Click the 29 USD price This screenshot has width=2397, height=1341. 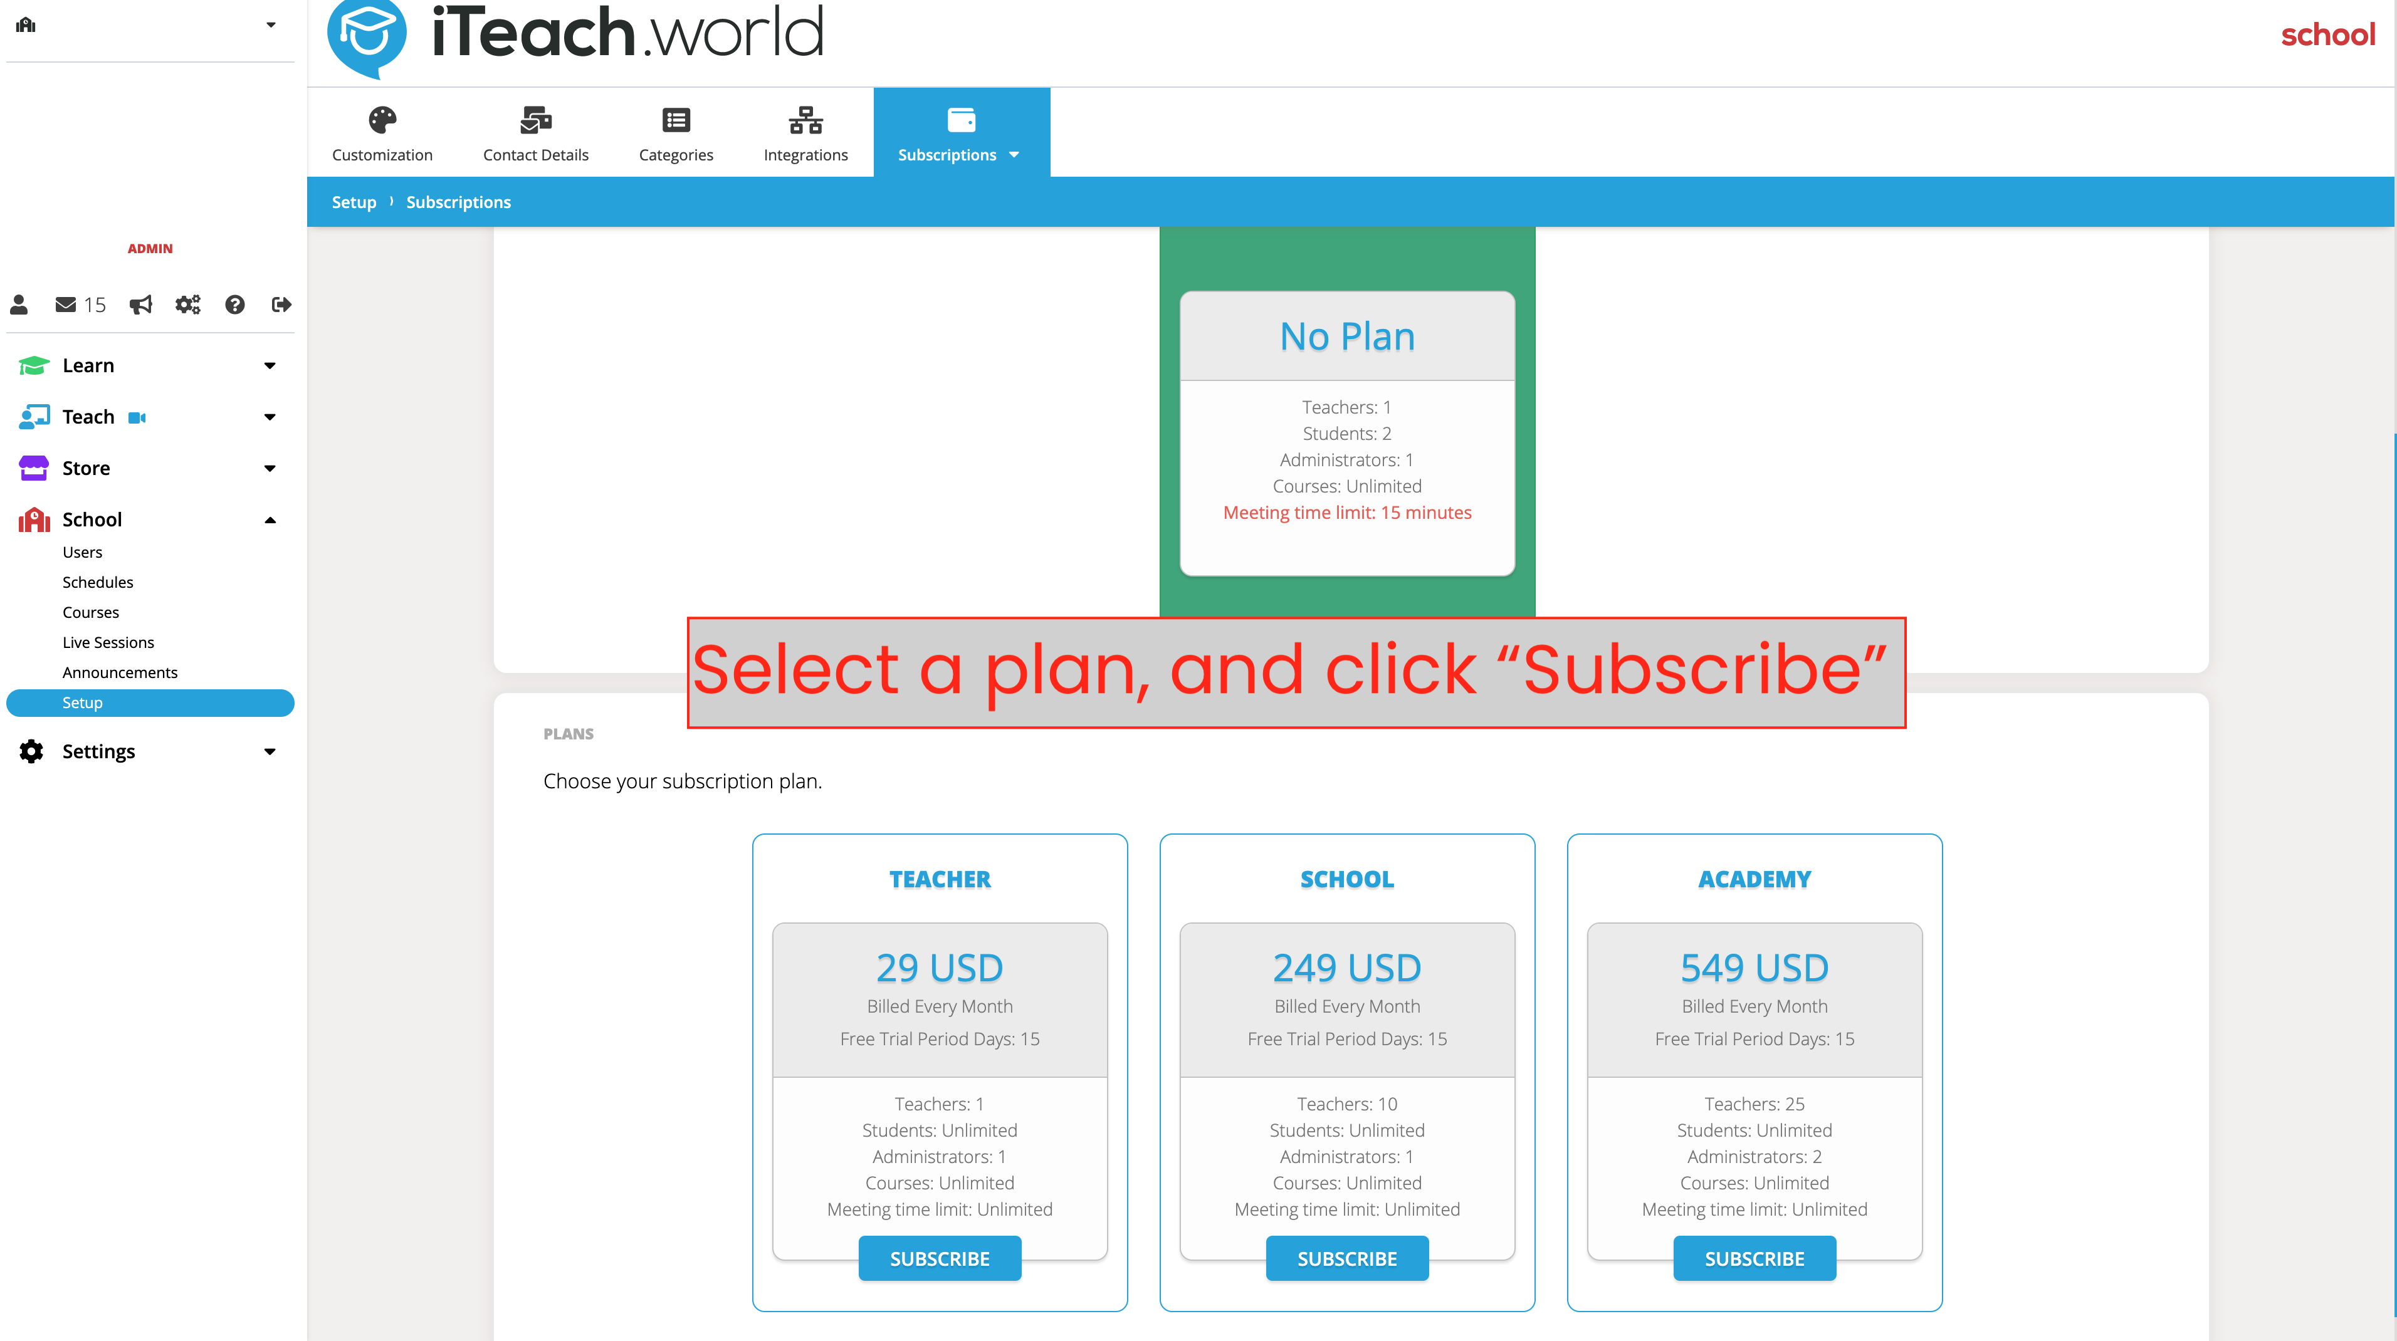click(x=940, y=968)
